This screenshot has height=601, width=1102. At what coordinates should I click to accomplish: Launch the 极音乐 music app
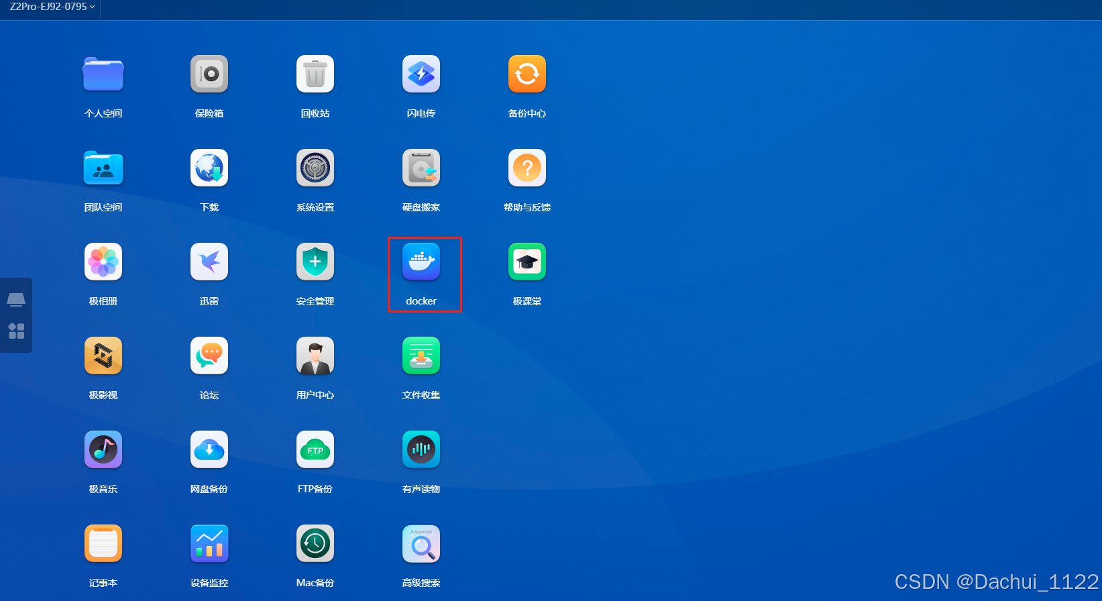click(x=103, y=449)
